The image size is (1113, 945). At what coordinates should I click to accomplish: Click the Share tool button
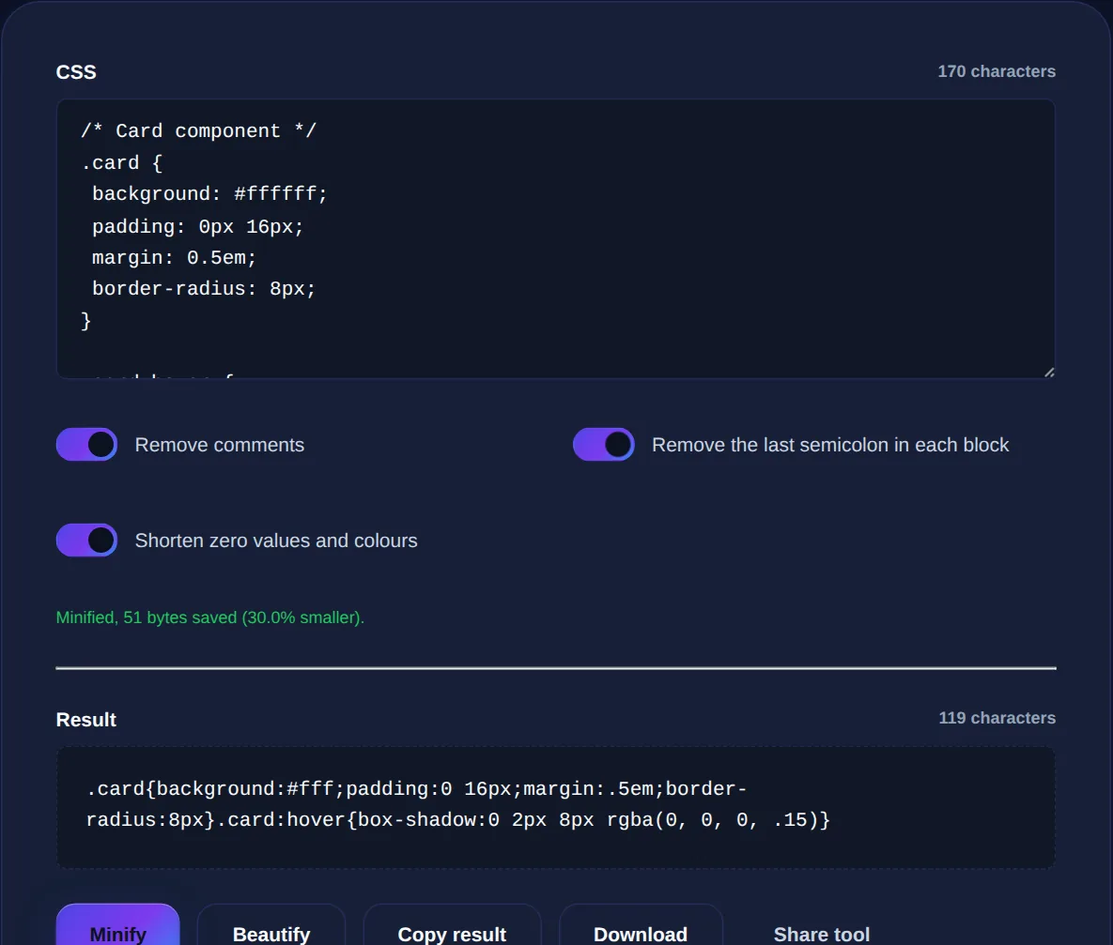coord(821,933)
